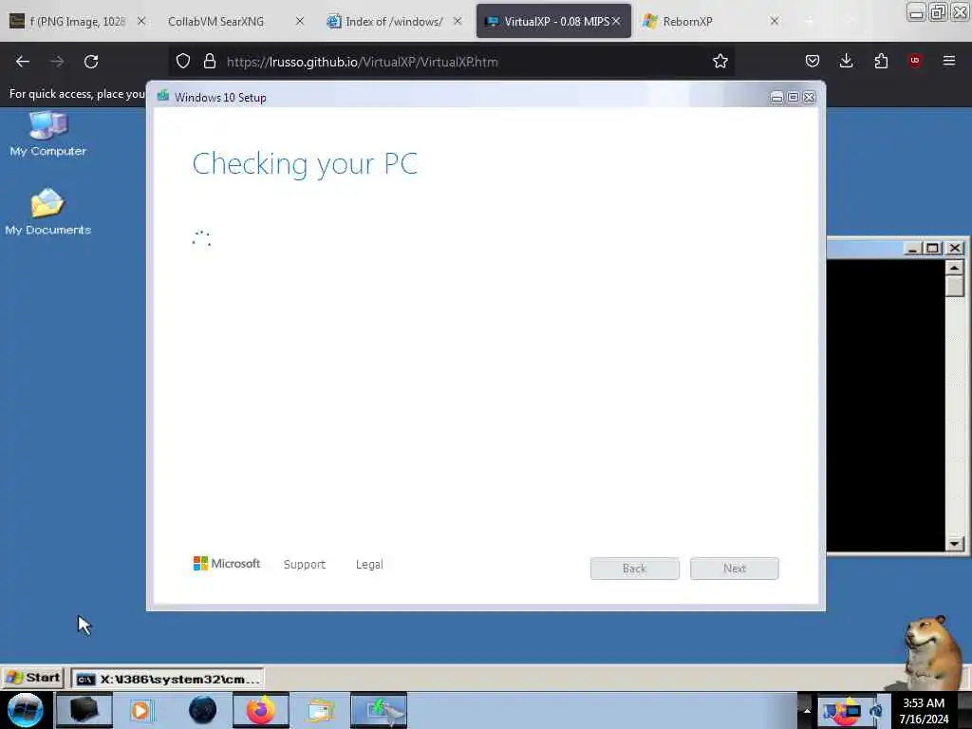
Task: Click the Back button in setup
Action: (x=634, y=569)
